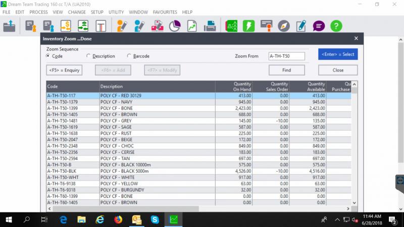Viewport: 404px width, 227px height.
Task: Select the Description zoom sequence option
Action: (x=89, y=56)
